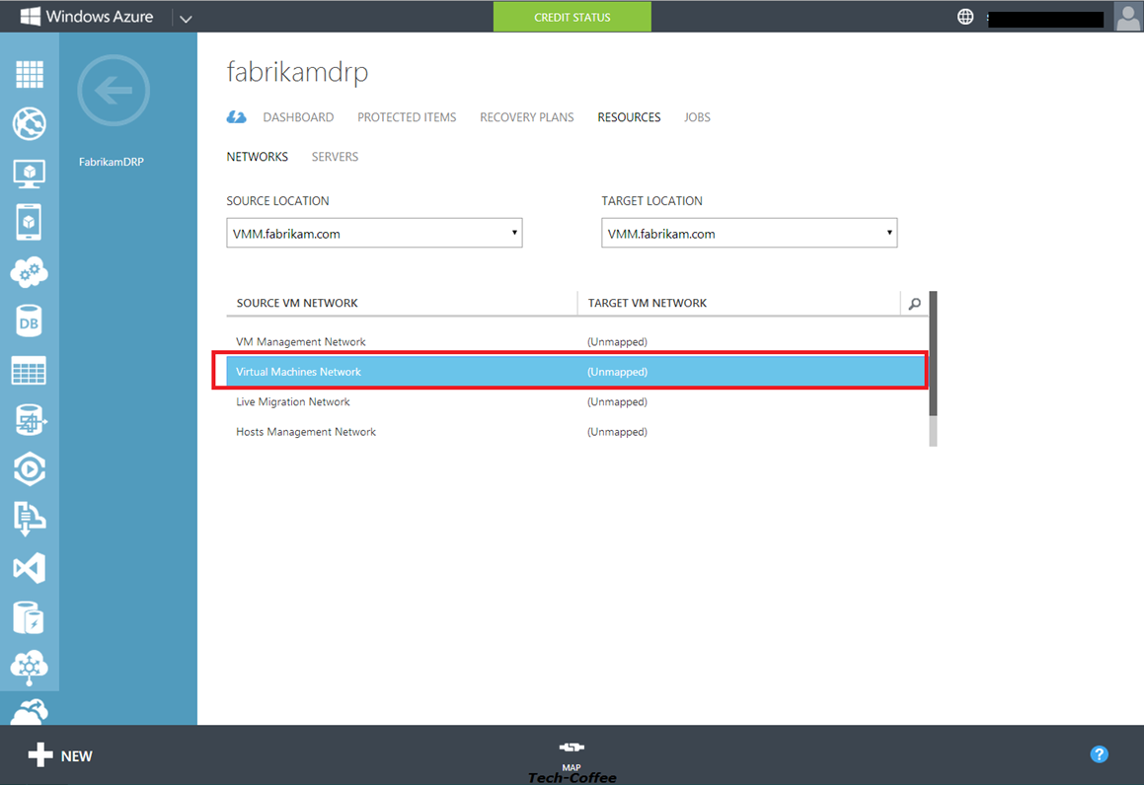Image resolution: width=1144 pixels, height=785 pixels.
Task: Sort by Source VM Network column header
Action: pos(297,303)
